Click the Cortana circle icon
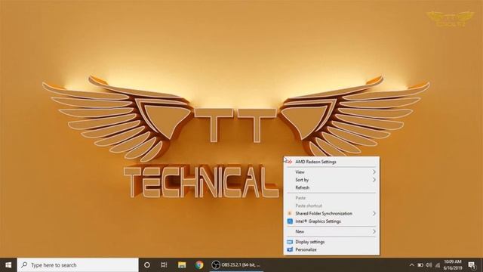 [147, 265]
